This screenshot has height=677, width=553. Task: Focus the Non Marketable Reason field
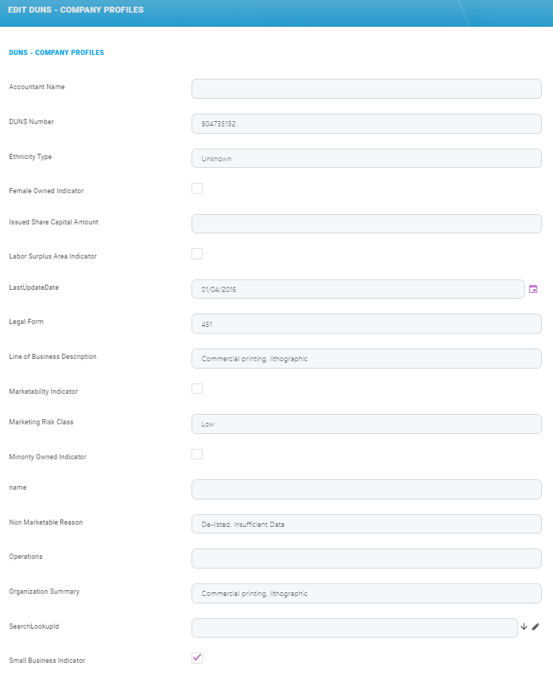point(366,524)
